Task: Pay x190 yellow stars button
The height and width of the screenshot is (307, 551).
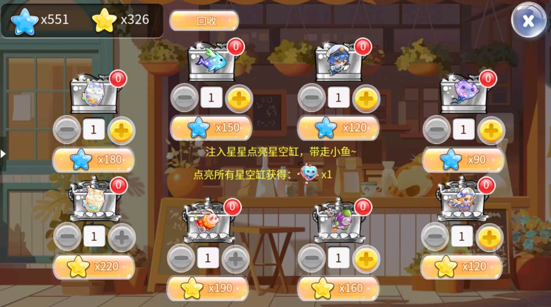Action: click(x=207, y=288)
